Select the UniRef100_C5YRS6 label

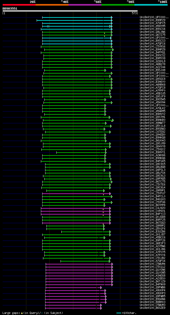(152, 47)
